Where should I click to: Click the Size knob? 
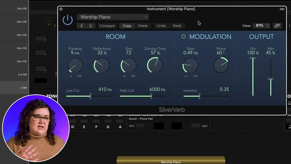[128, 65]
